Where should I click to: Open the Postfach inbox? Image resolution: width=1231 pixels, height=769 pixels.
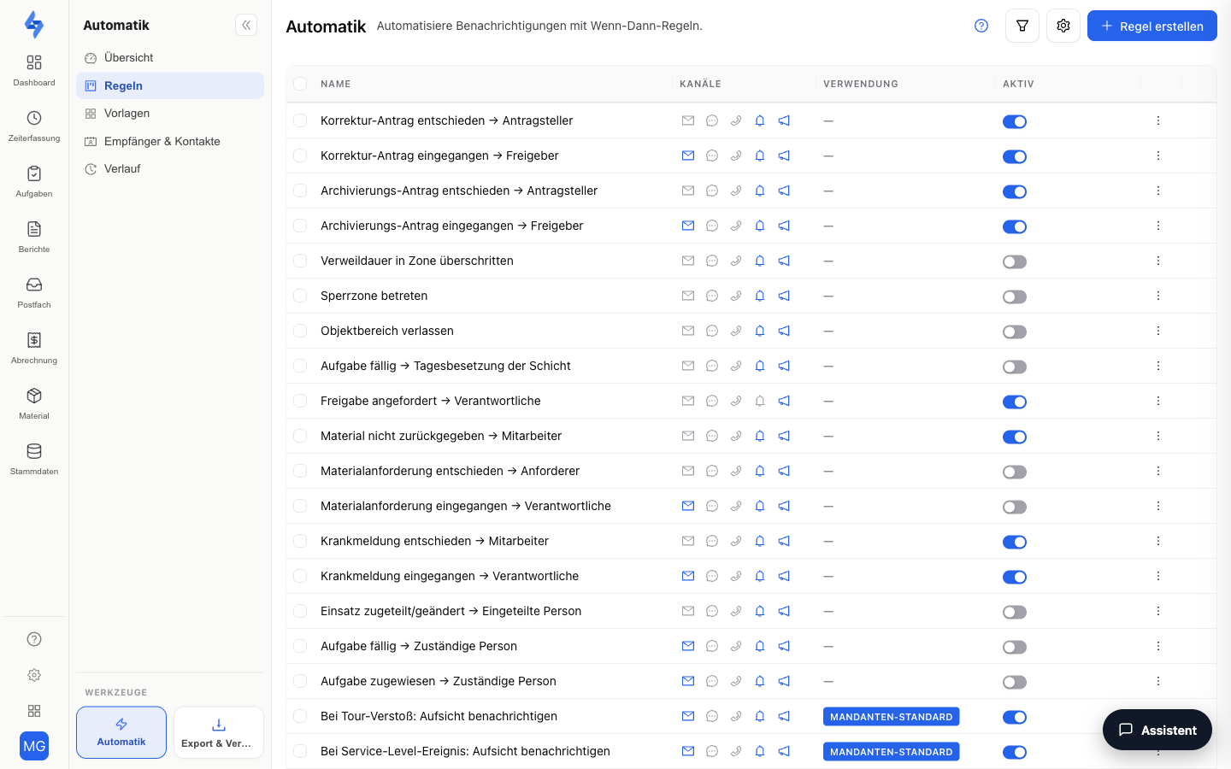coord(34,292)
